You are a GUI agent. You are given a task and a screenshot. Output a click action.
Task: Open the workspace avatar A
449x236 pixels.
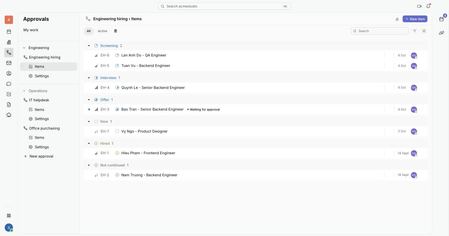9,20
